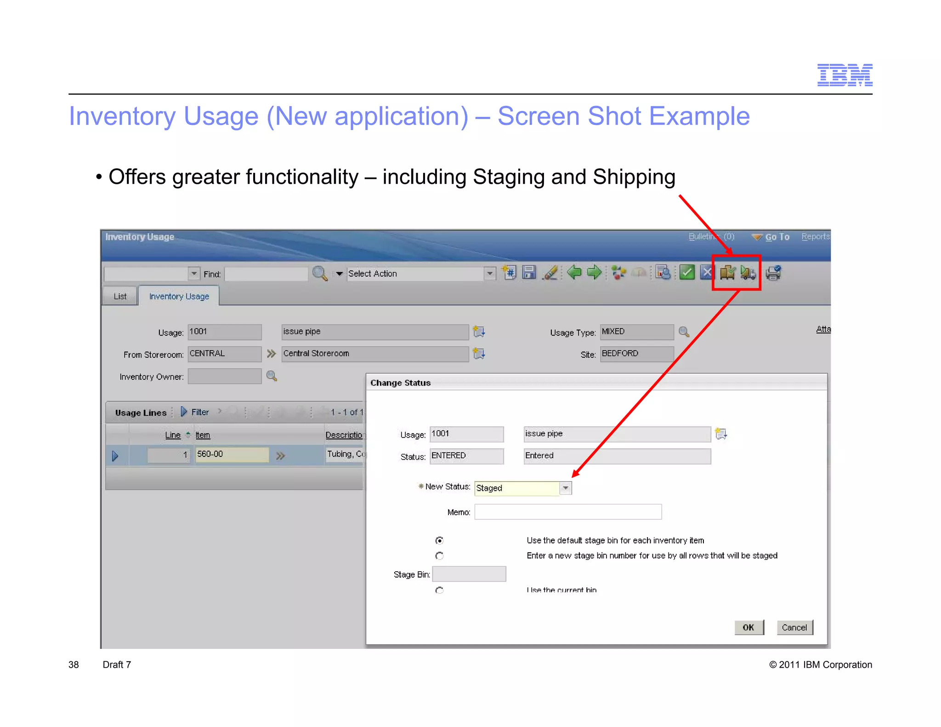Click the From Storeroom field CENTRAL
The height and width of the screenshot is (727, 941).
(225, 354)
